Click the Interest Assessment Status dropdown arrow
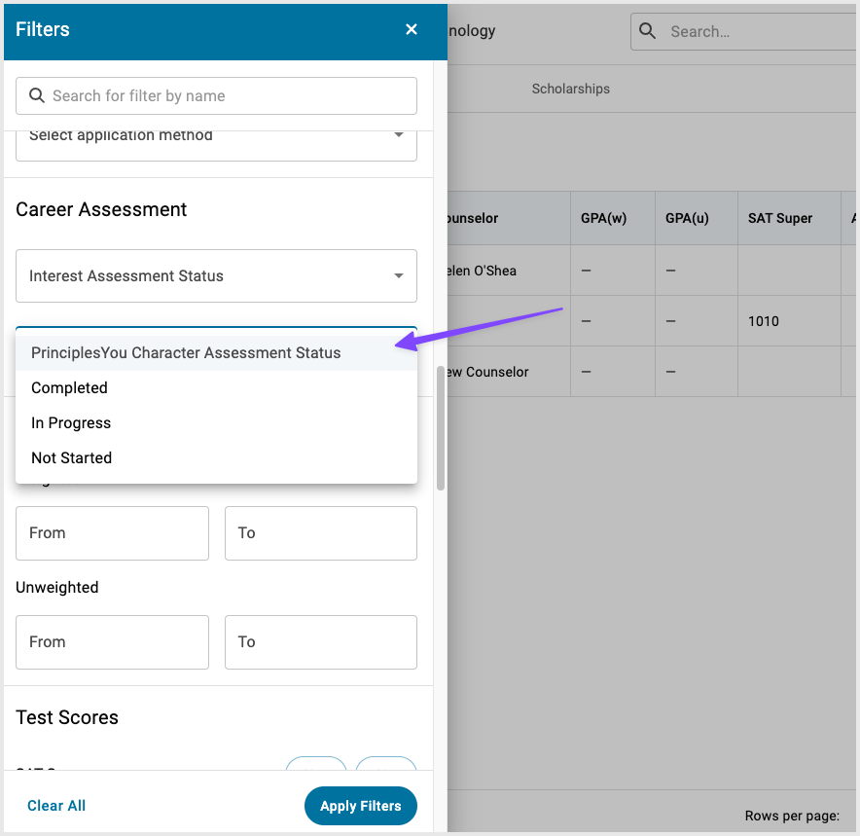860x836 pixels. point(399,276)
